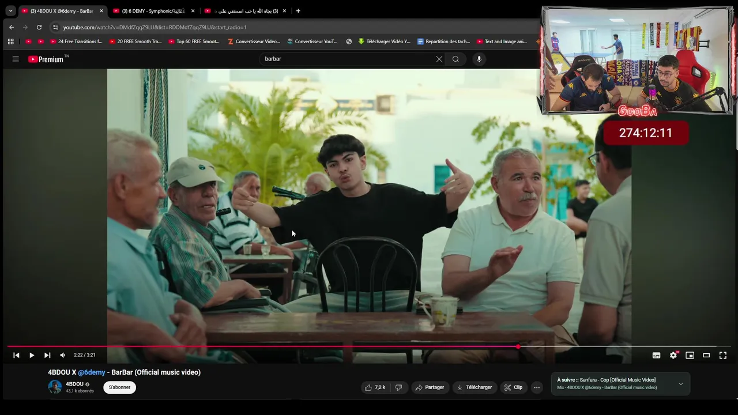Go back in browser history

(12, 27)
